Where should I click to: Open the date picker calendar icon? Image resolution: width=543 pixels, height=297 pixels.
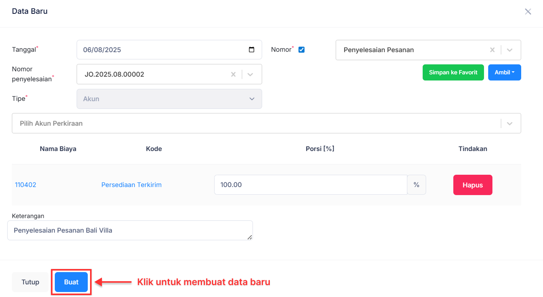pyautogui.click(x=251, y=49)
